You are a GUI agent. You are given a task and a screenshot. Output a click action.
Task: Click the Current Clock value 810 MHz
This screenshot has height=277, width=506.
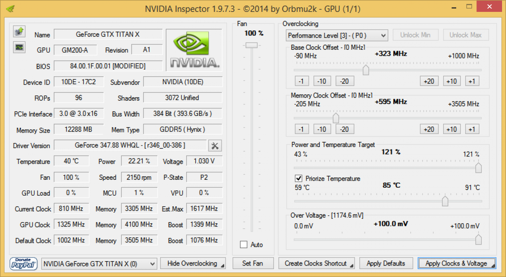(72, 209)
